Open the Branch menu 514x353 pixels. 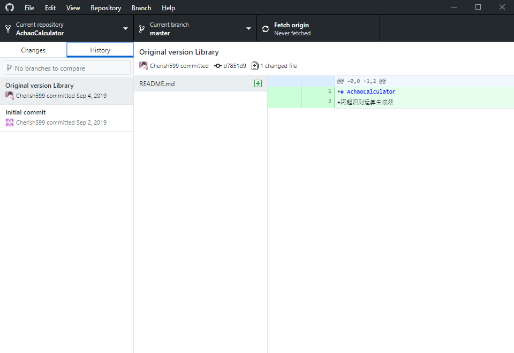[x=141, y=8]
